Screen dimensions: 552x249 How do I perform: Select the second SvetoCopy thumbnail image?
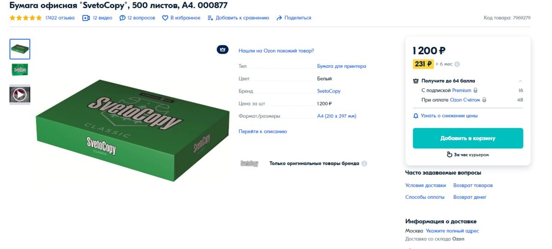pyautogui.click(x=20, y=70)
